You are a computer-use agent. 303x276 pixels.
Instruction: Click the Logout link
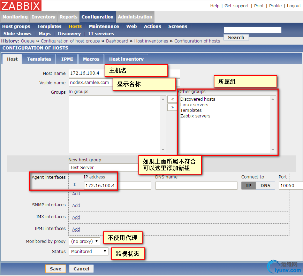click(294, 6)
